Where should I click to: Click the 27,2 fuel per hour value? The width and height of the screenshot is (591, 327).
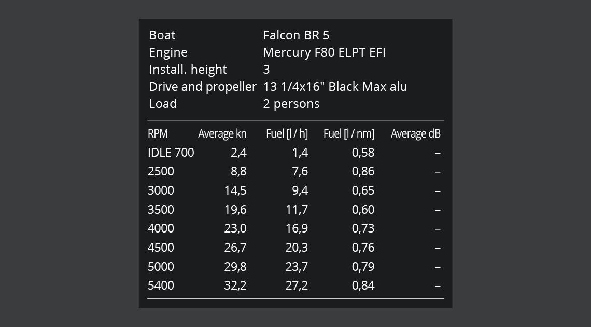[297, 285]
